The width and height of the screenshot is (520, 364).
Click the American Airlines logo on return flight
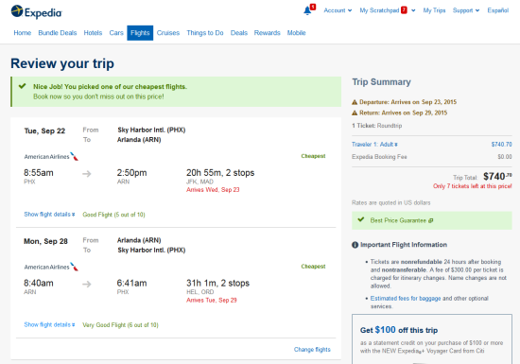[51, 267]
